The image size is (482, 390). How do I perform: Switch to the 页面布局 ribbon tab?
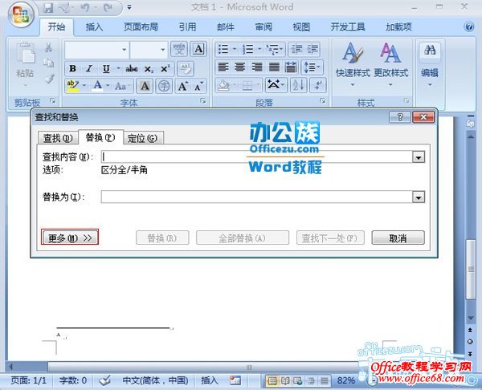tap(141, 27)
